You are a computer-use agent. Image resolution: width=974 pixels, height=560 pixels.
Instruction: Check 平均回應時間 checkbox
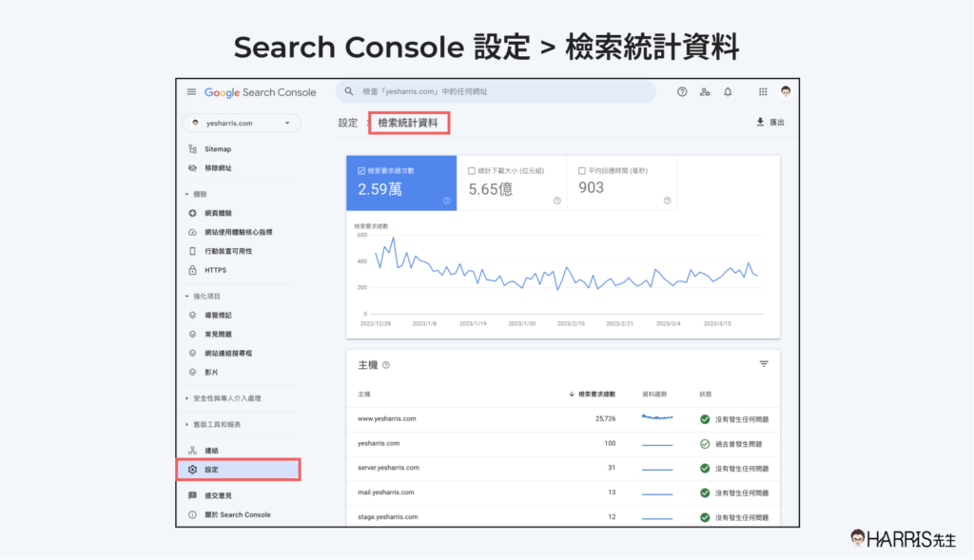tap(582, 171)
